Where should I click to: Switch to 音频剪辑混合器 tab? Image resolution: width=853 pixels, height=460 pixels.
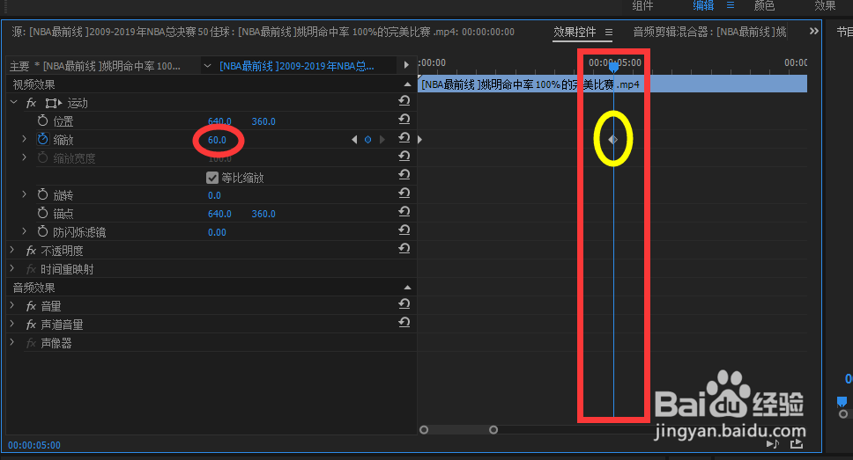[709, 32]
